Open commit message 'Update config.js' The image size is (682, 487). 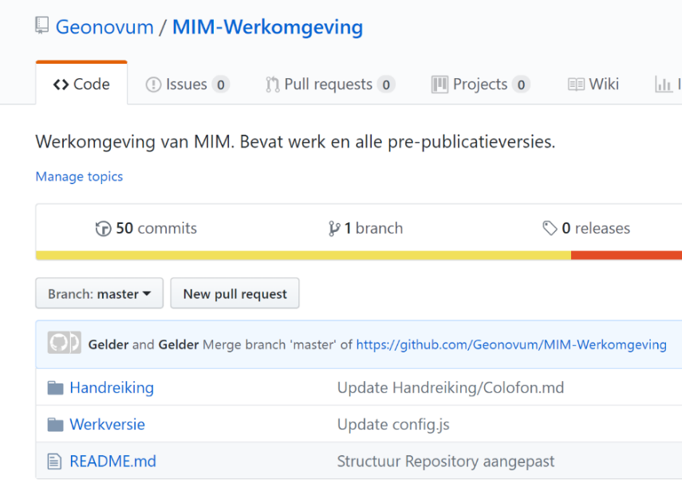393,425
